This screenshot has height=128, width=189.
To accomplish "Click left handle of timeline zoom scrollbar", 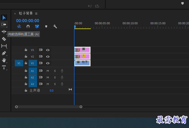I will pos(16,107).
